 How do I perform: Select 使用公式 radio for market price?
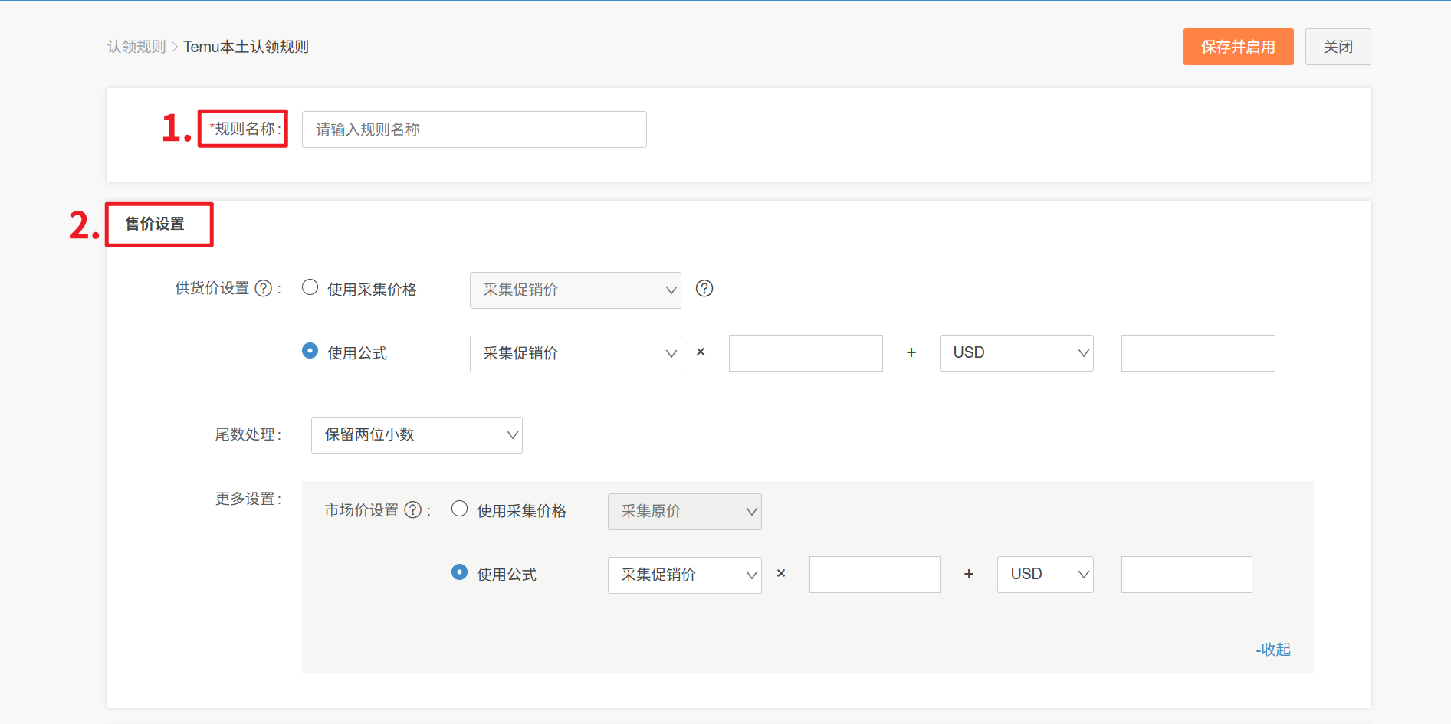(x=459, y=572)
